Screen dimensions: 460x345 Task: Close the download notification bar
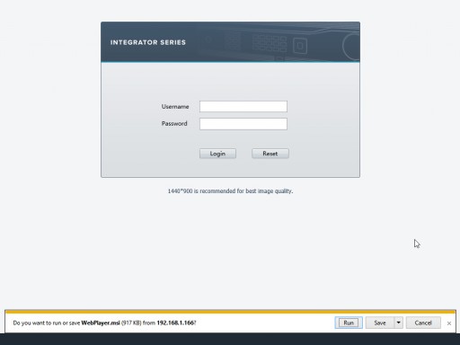tap(449, 323)
